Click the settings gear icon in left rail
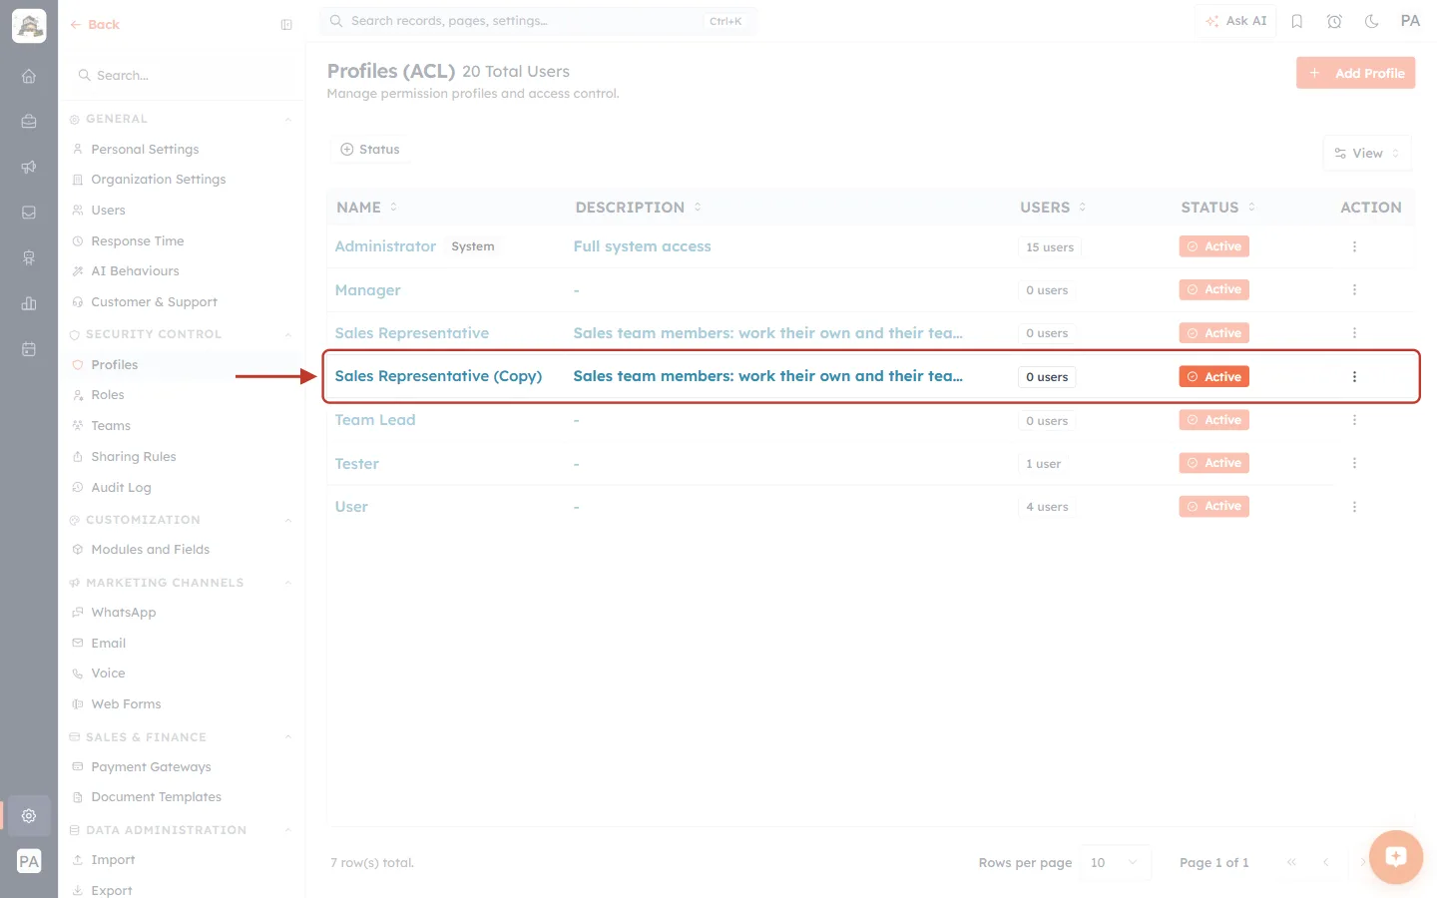The height and width of the screenshot is (898, 1437). click(x=29, y=815)
